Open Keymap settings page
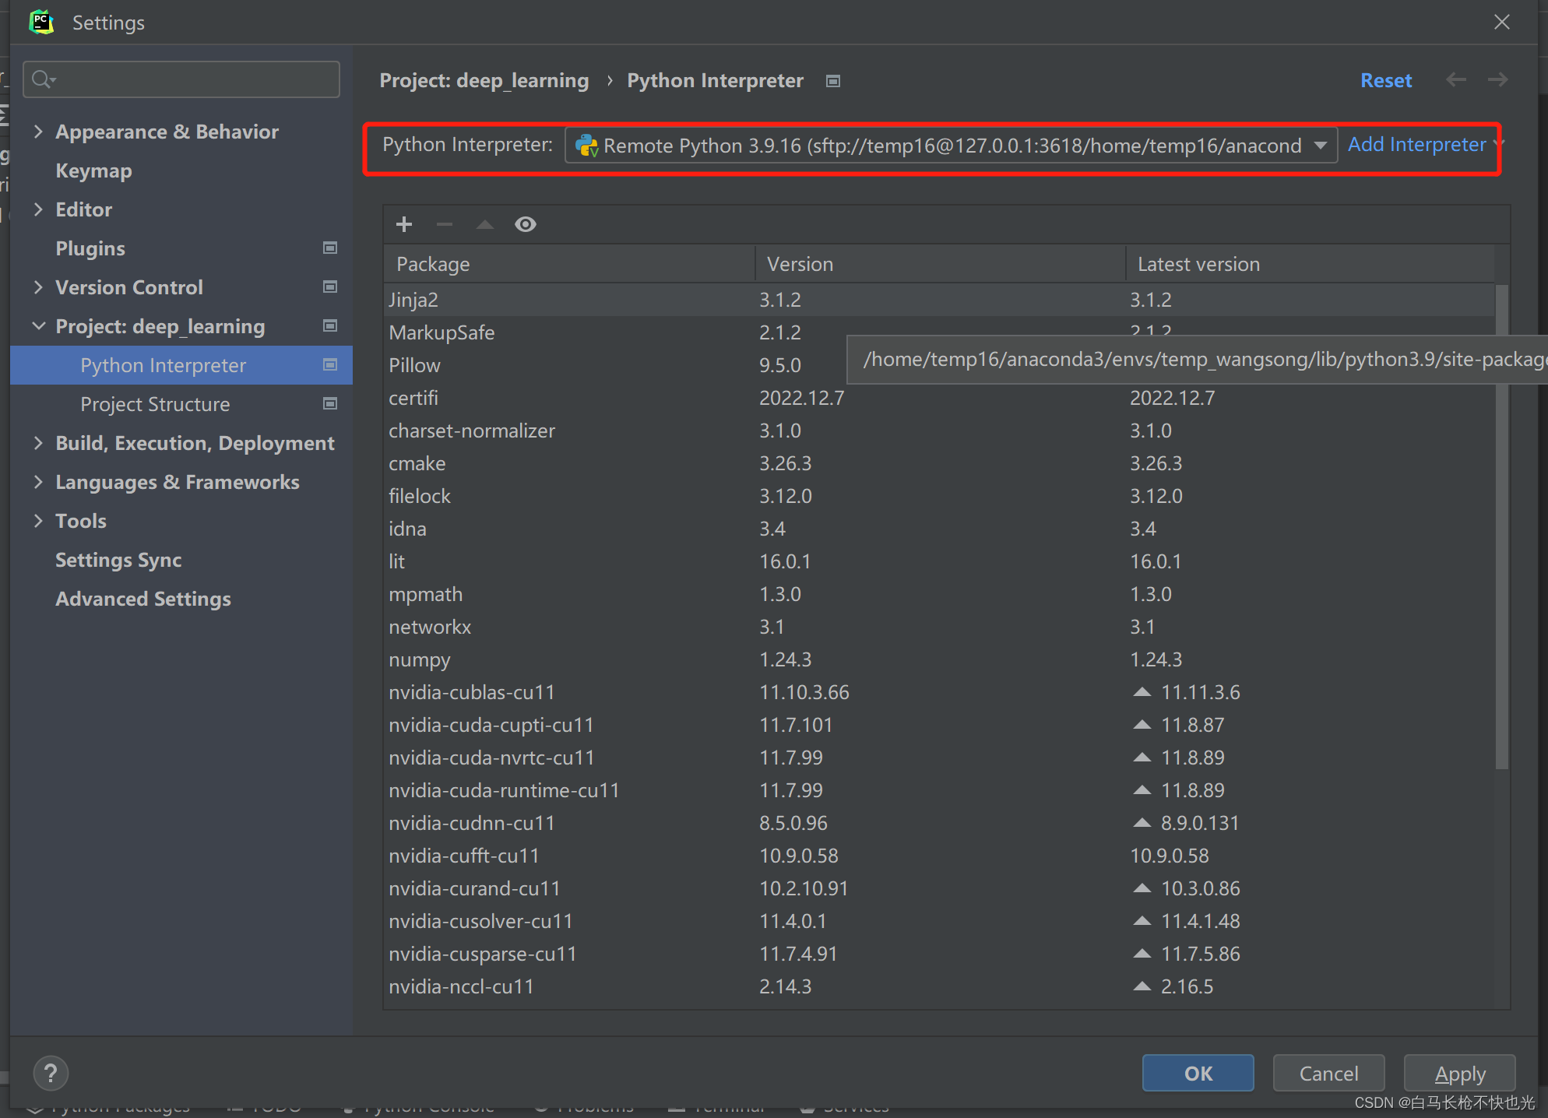The width and height of the screenshot is (1548, 1118). pyautogui.click(x=93, y=171)
